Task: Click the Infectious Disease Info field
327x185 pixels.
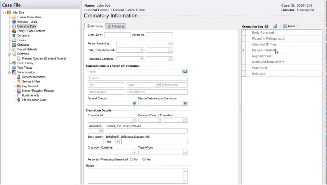Action: coord(154,142)
